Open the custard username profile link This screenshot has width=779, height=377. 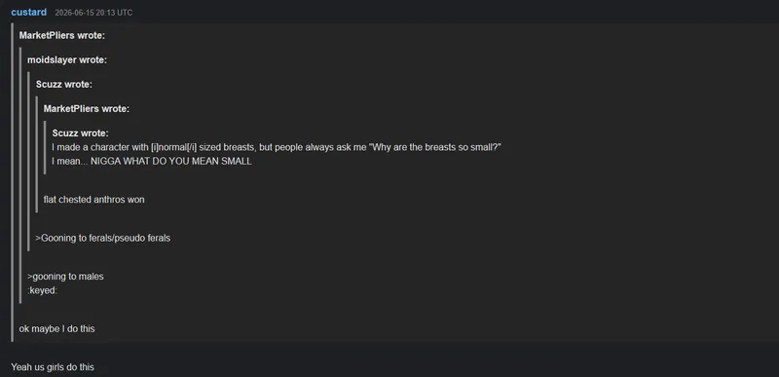(x=29, y=12)
